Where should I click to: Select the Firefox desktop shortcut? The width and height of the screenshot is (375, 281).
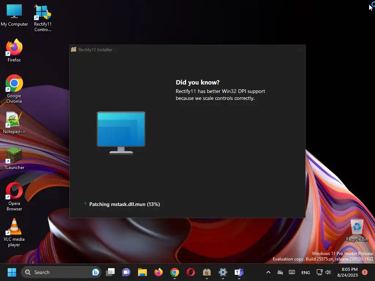point(14,50)
